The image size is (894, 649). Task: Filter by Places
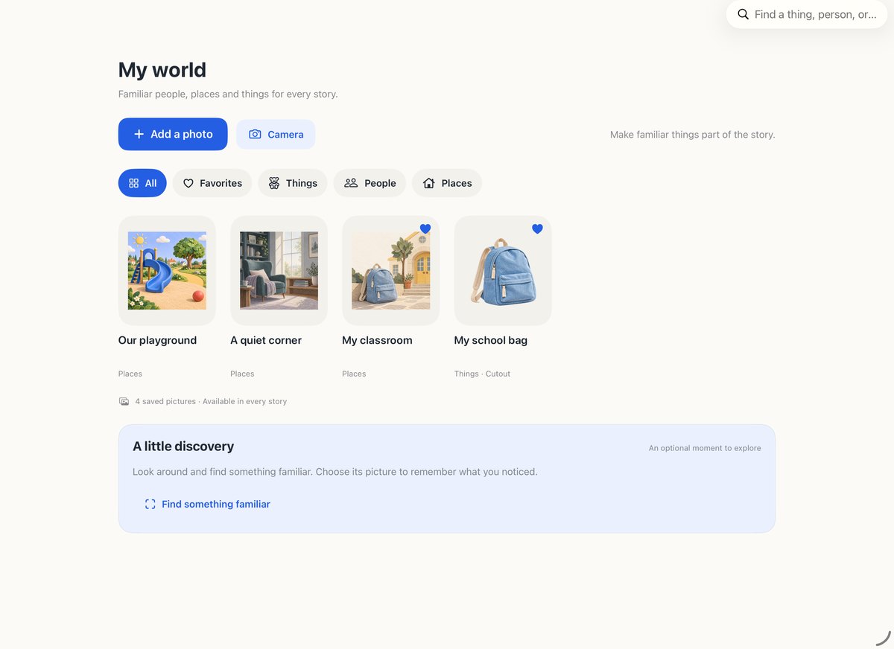(x=447, y=183)
